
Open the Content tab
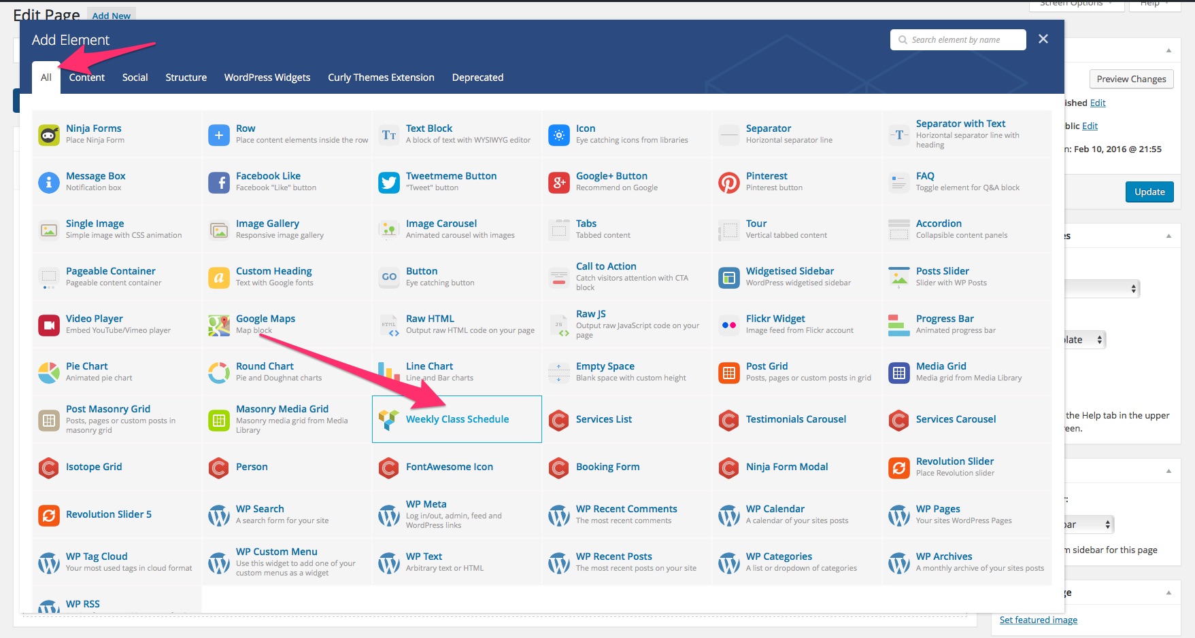click(x=87, y=77)
